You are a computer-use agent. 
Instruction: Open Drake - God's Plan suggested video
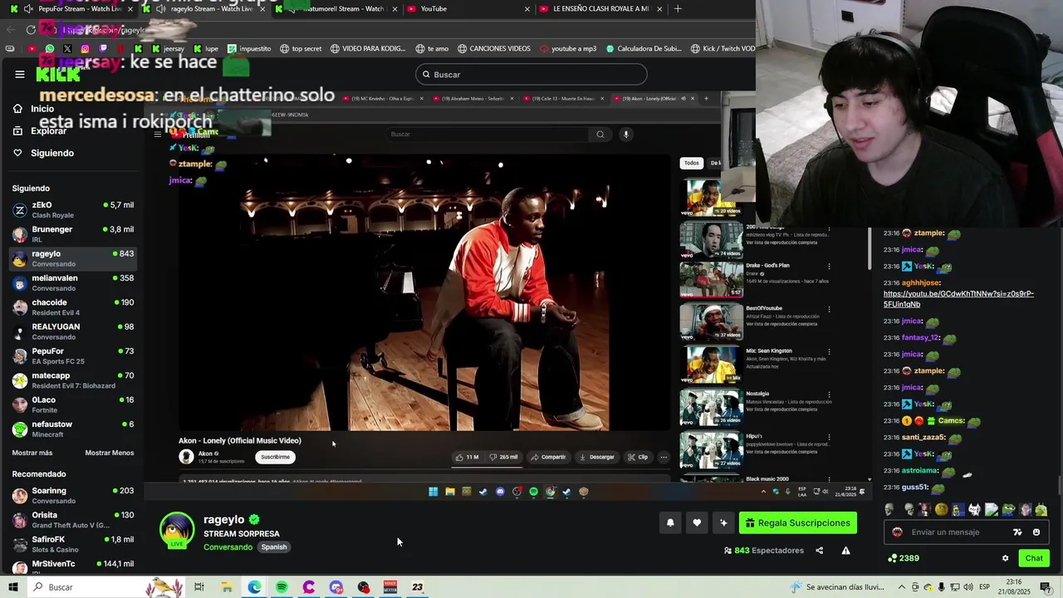click(756, 281)
